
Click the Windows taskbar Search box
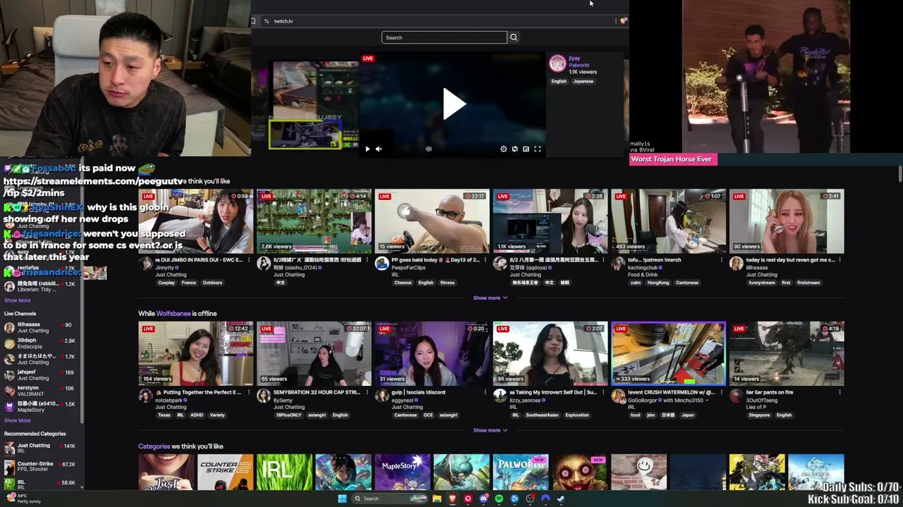(x=391, y=499)
